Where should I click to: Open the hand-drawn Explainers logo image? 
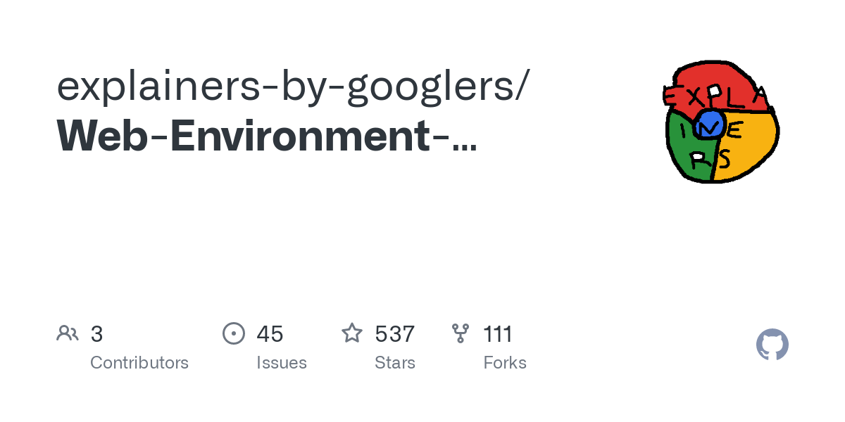(x=720, y=122)
